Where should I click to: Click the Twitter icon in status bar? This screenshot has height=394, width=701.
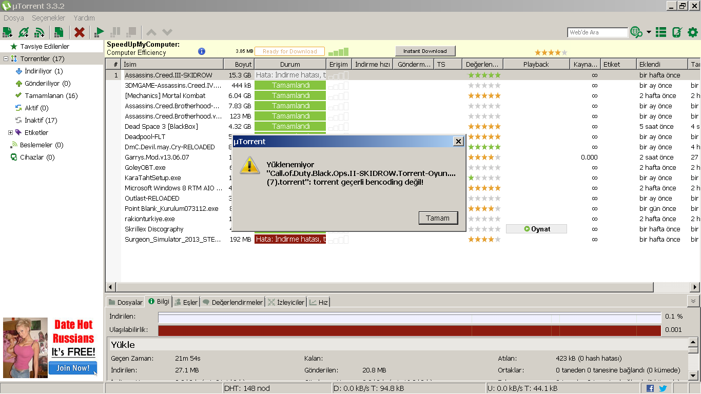point(663,388)
